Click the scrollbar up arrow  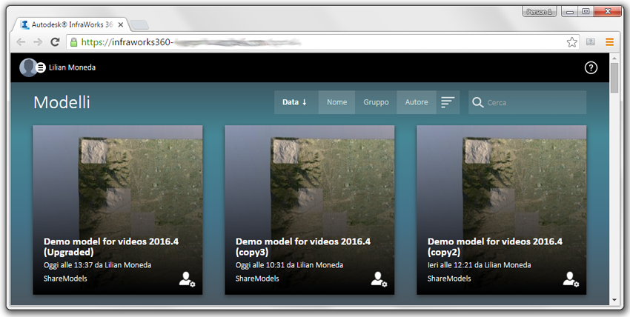click(x=614, y=58)
